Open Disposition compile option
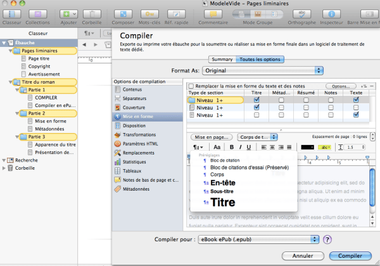Viewport: 380px width, 266px height. [148, 125]
